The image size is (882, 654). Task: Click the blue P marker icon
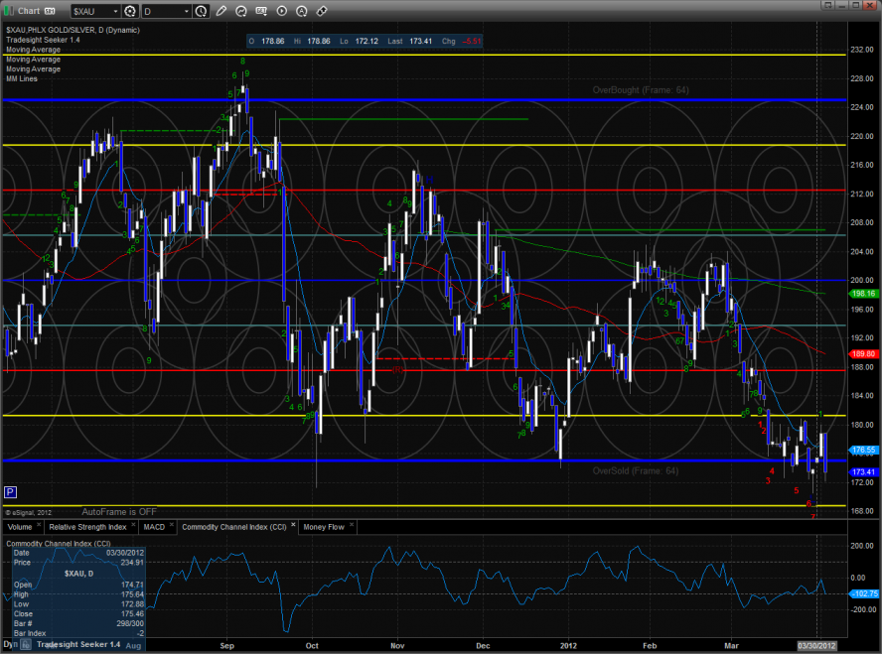[11, 491]
